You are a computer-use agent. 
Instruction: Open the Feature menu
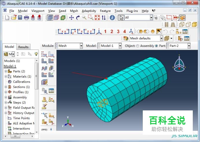105,11
